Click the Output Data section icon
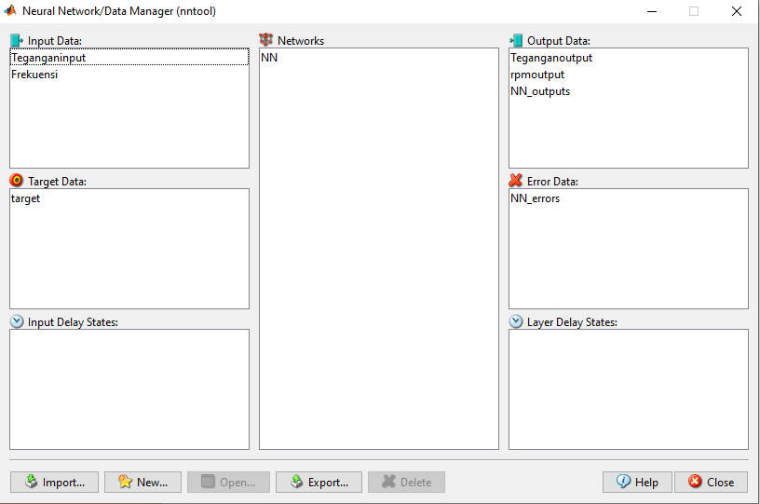This screenshot has width=760, height=504. pyautogui.click(x=516, y=40)
